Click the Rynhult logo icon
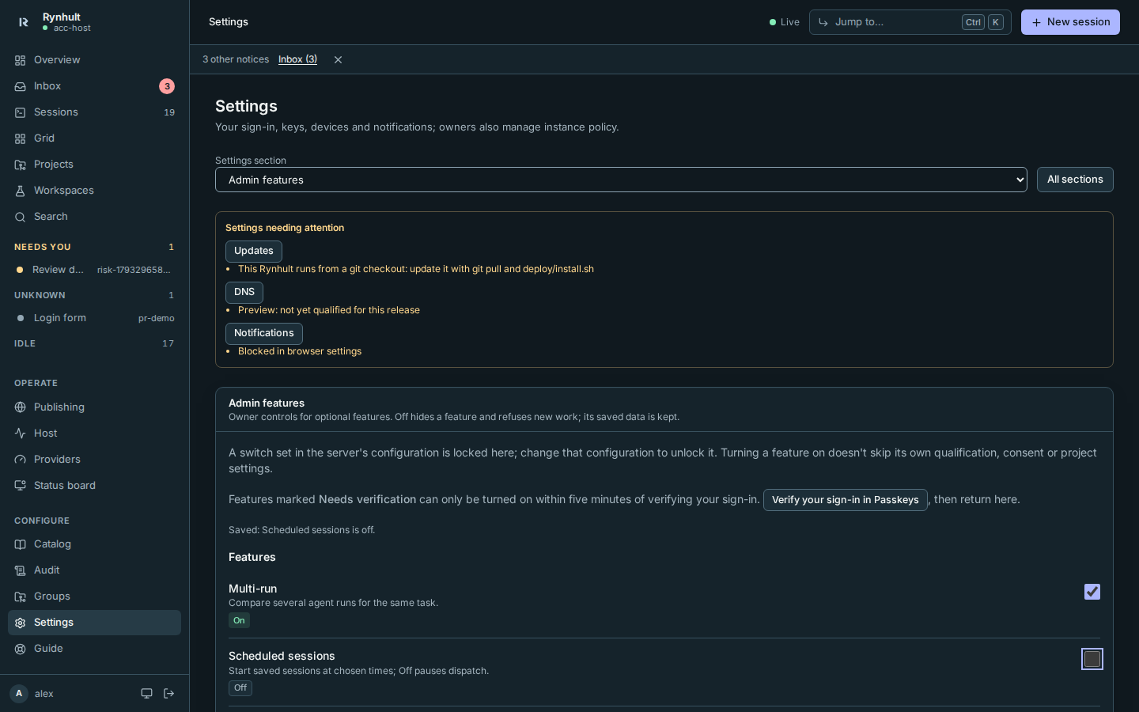The width and height of the screenshot is (1139, 712). click(x=23, y=22)
